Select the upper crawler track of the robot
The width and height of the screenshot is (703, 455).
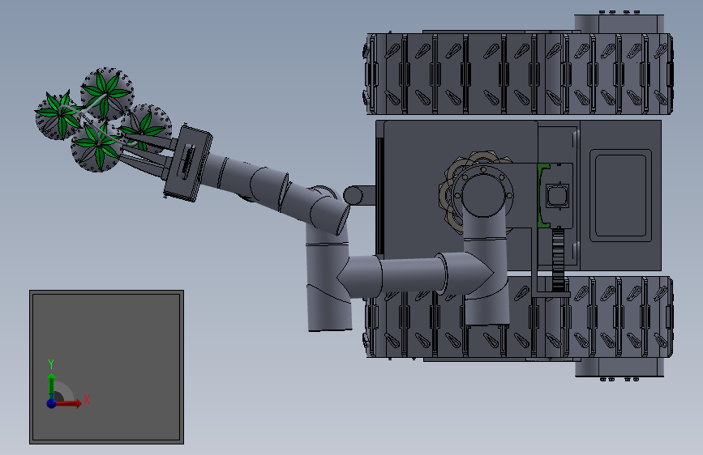click(x=519, y=74)
